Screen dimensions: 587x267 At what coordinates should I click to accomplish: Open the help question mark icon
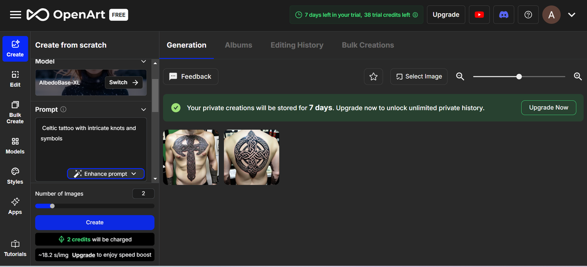click(528, 15)
